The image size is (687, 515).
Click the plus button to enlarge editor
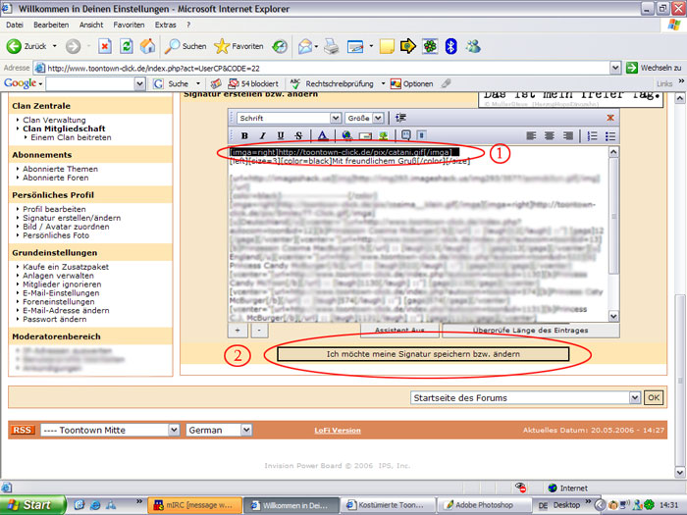tap(238, 331)
